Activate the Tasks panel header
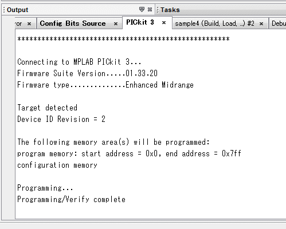Screen dimensions: 286x229 pos(170,10)
